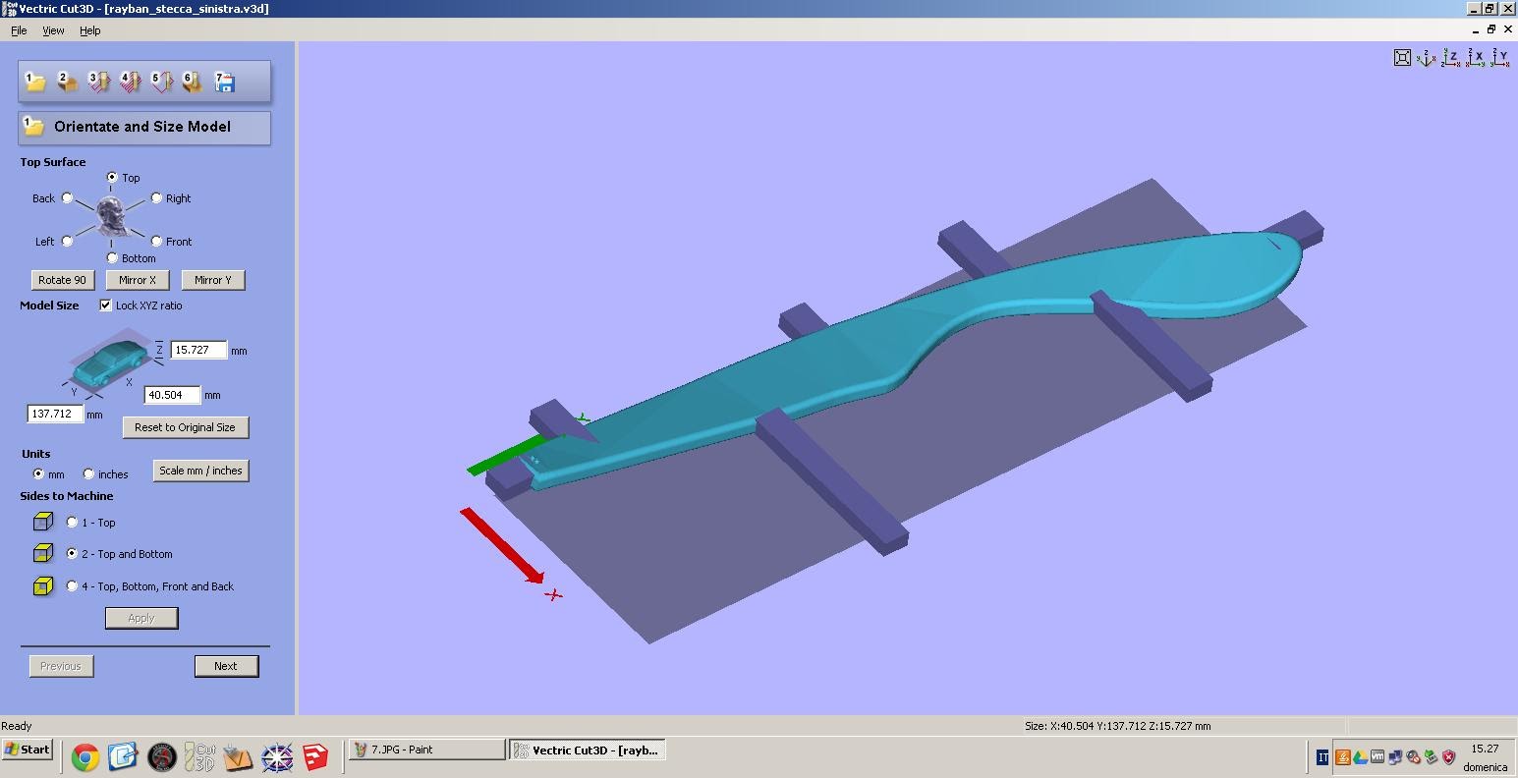Open the tan wood-block quick launch icon
The width and height of the screenshot is (1518, 778).
[239, 757]
